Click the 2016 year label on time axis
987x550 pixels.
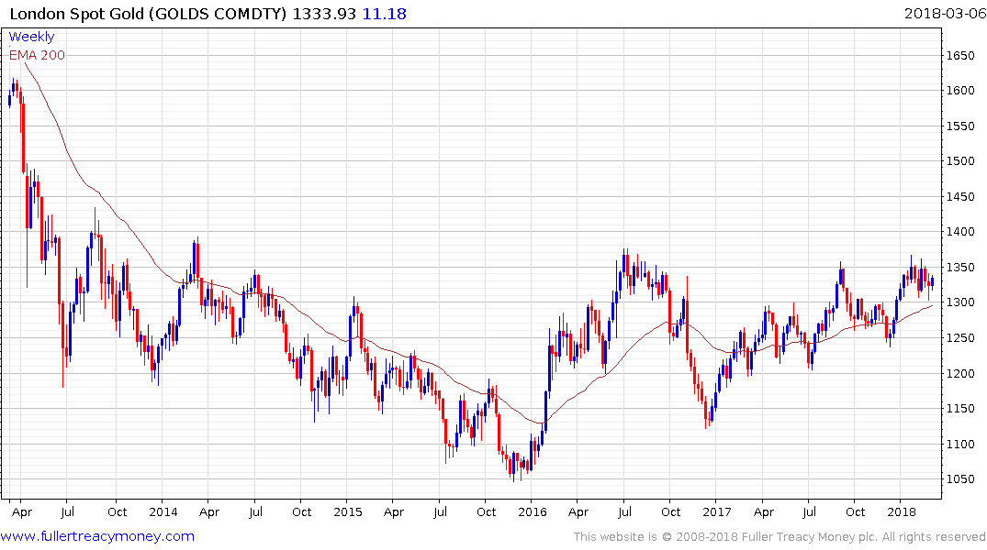pos(533,511)
